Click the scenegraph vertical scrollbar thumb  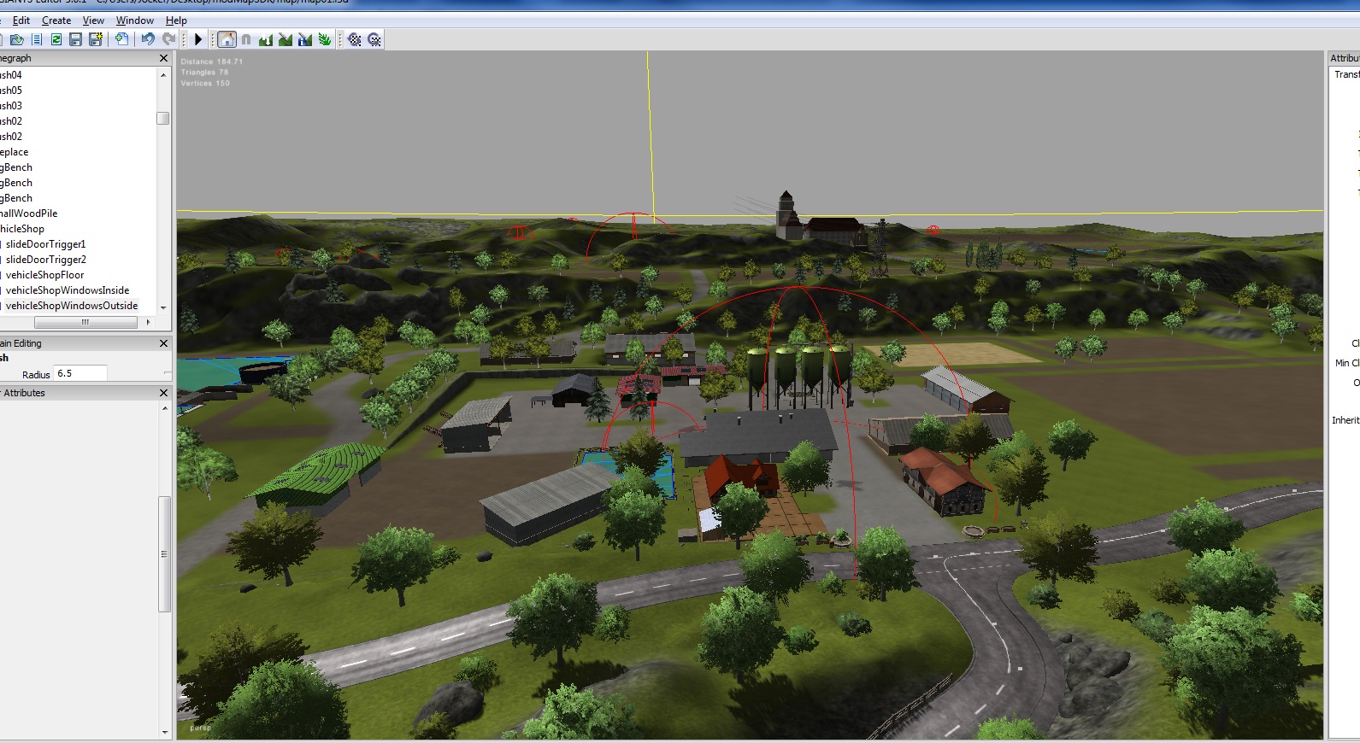pyautogui.click(x=163, y=118)
